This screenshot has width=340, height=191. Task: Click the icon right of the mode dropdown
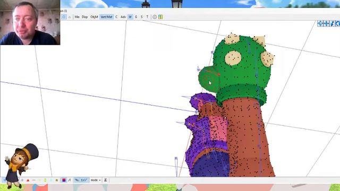106,180
